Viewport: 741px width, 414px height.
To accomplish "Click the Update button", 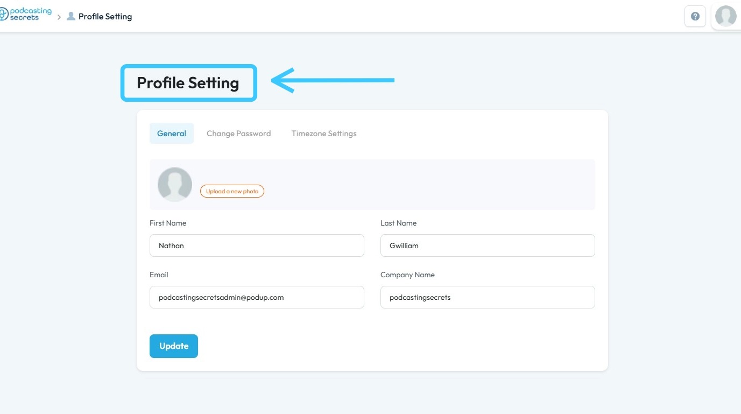I will click(x=174, y=346).
